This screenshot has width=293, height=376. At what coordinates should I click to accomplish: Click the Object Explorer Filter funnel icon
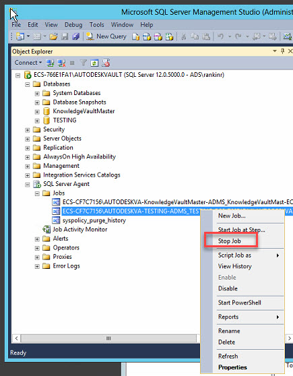[84, 63]
